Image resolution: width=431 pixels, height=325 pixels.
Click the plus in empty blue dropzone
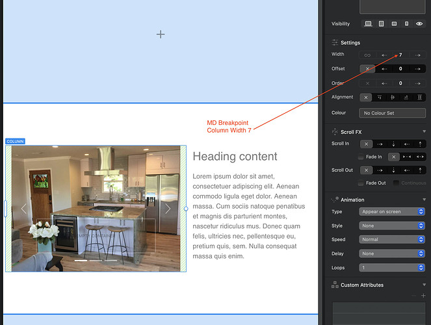pyautogui.click(x=161, y=34)
